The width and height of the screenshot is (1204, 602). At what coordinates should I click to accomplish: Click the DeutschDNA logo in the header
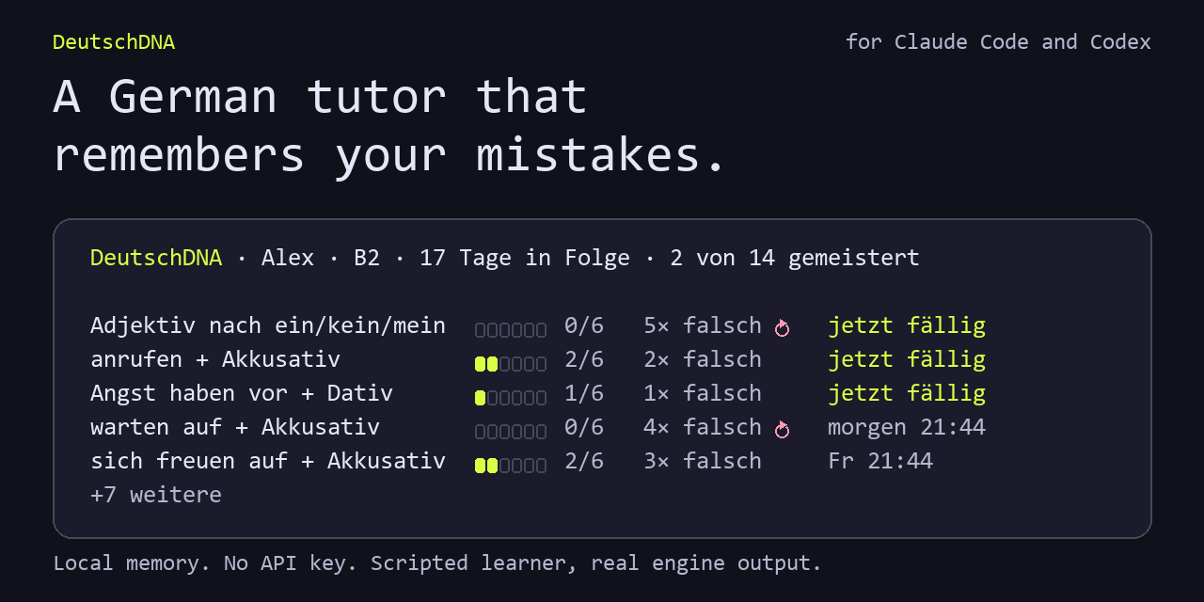[114, 42]
